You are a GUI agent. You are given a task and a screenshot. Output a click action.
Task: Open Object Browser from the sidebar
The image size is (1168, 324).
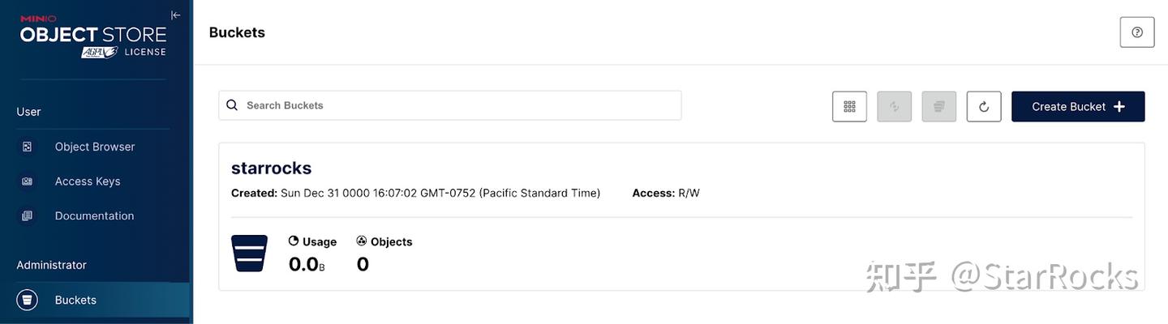click(94, 147)
